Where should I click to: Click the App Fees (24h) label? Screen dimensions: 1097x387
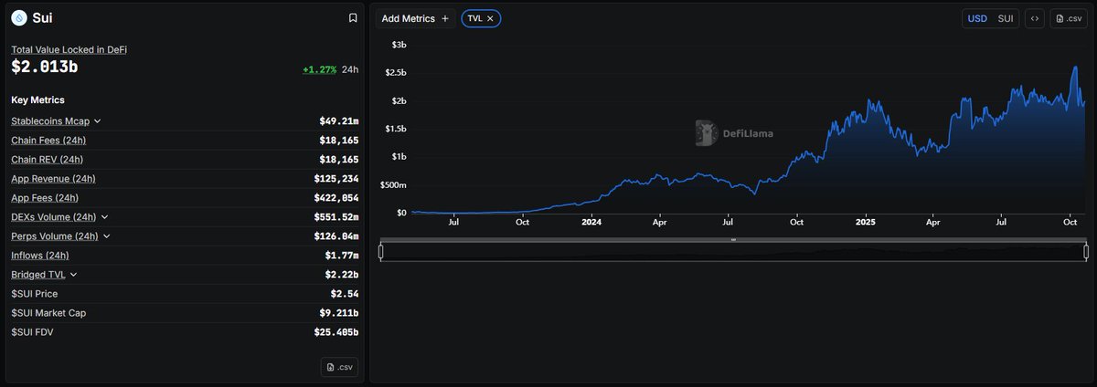tap(45, 198)
